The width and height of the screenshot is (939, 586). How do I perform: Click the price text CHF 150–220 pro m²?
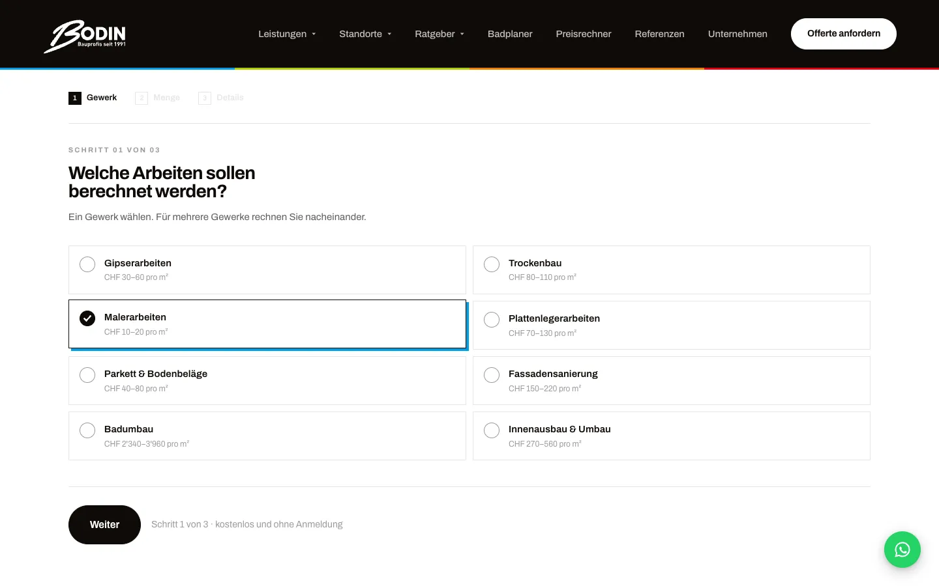pyautogui.click(x=544, y=389)
